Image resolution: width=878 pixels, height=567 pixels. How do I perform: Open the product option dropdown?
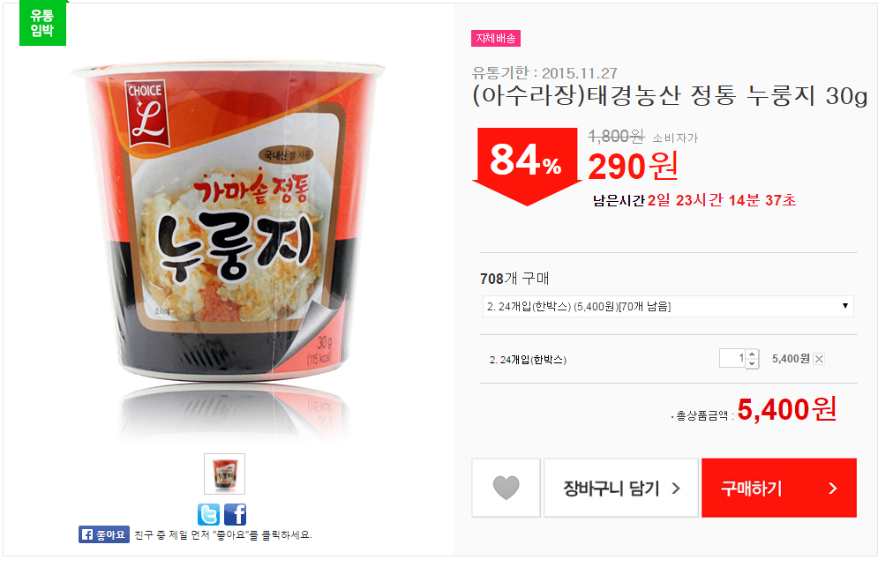(x=668, y=306)
